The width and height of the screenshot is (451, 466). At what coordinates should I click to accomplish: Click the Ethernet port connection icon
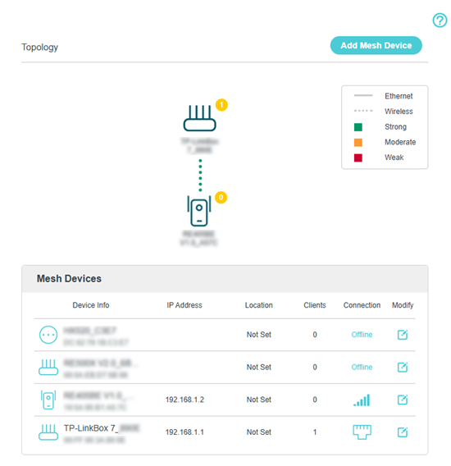(x=362, y=432)
